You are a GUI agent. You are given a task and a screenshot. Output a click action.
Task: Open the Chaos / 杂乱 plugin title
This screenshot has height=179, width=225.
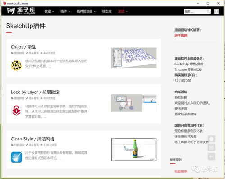tap(23, 47)
